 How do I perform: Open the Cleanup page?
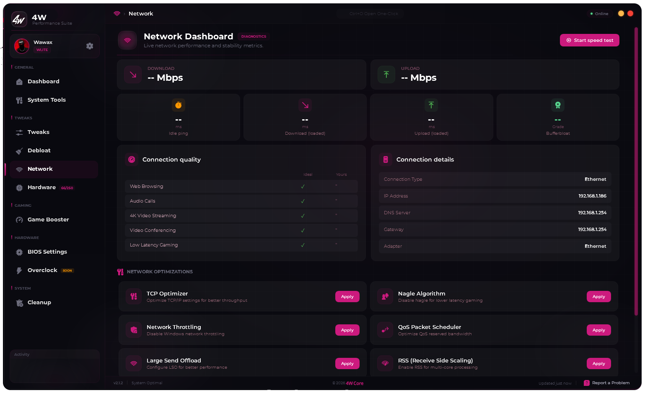tap(54, 303)
